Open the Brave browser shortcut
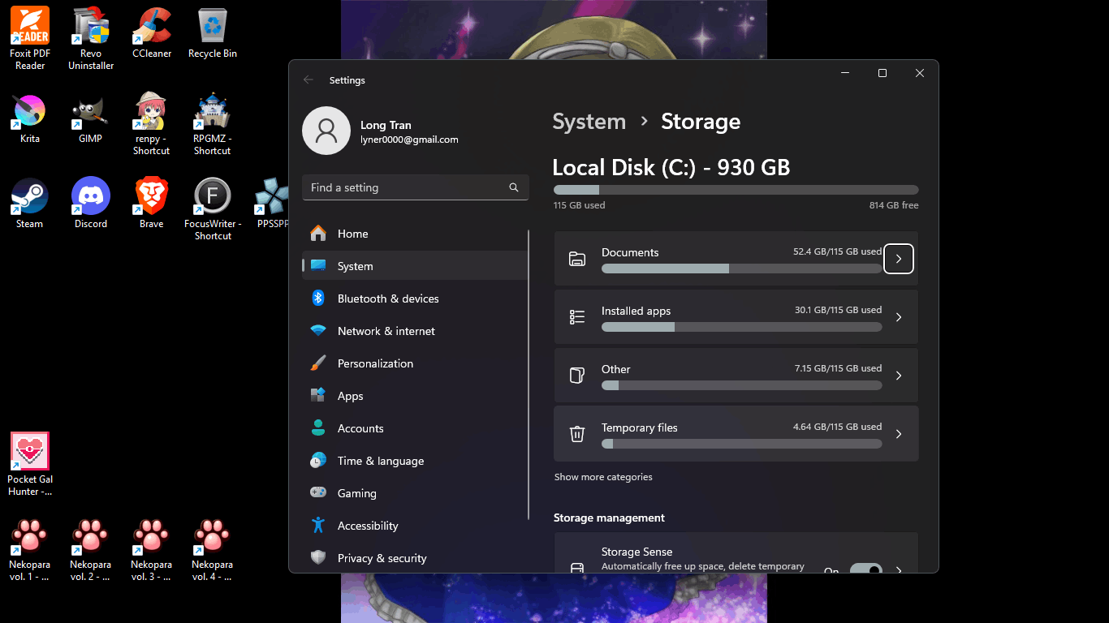Image resolution: width=1109 pixels, height=623 pixels. click(x=152, y=204)
